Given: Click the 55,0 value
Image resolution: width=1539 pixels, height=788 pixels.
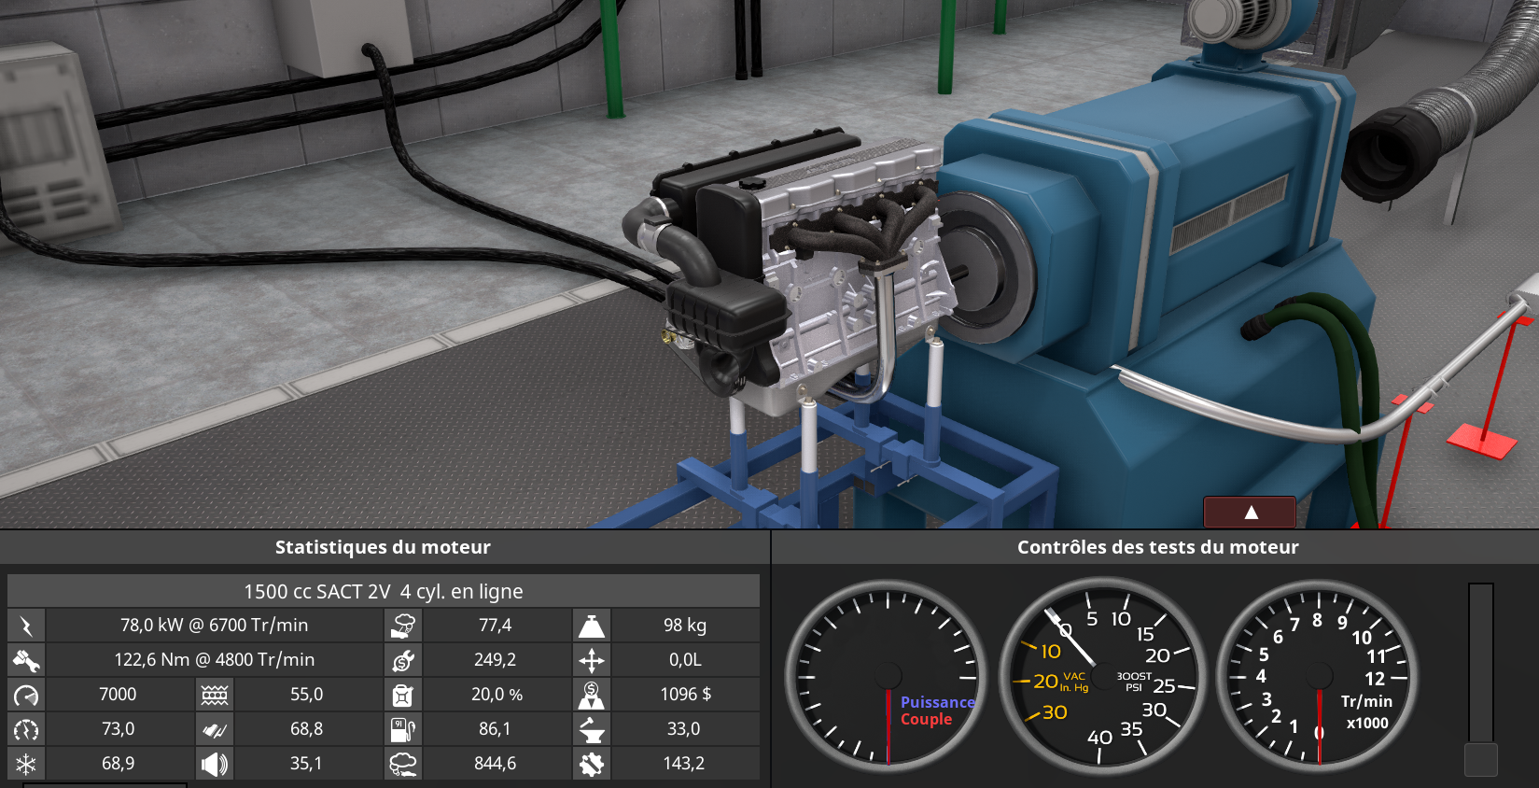Looking at the screenshot, I should coord(306,695).
